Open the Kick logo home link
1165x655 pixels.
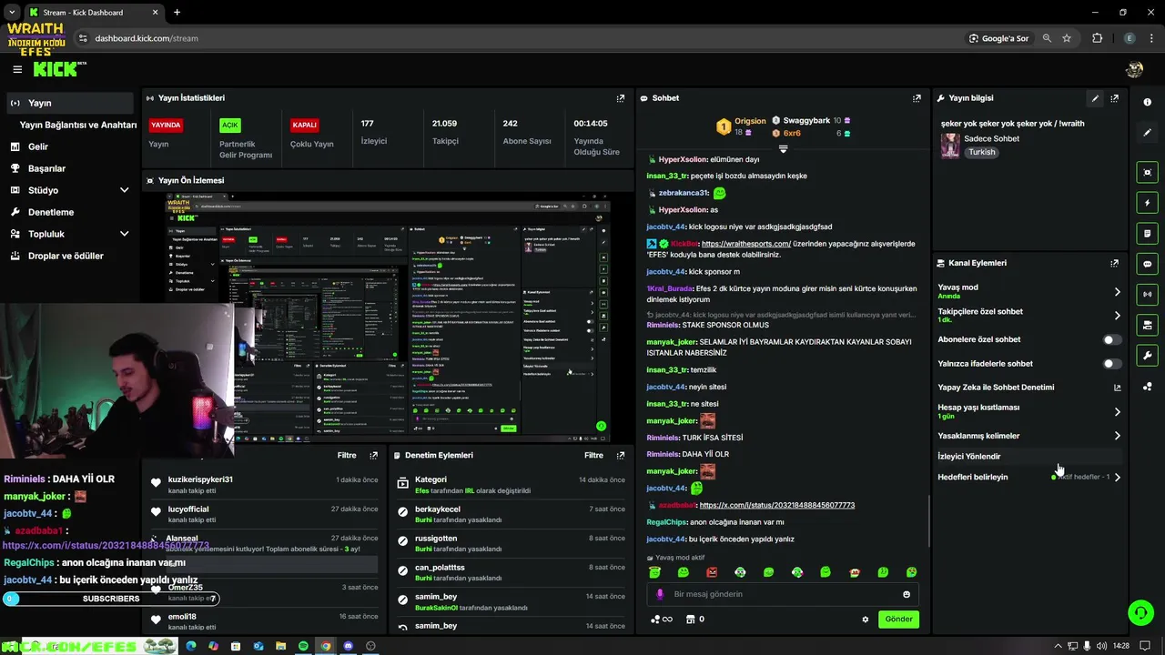[60, 69]
